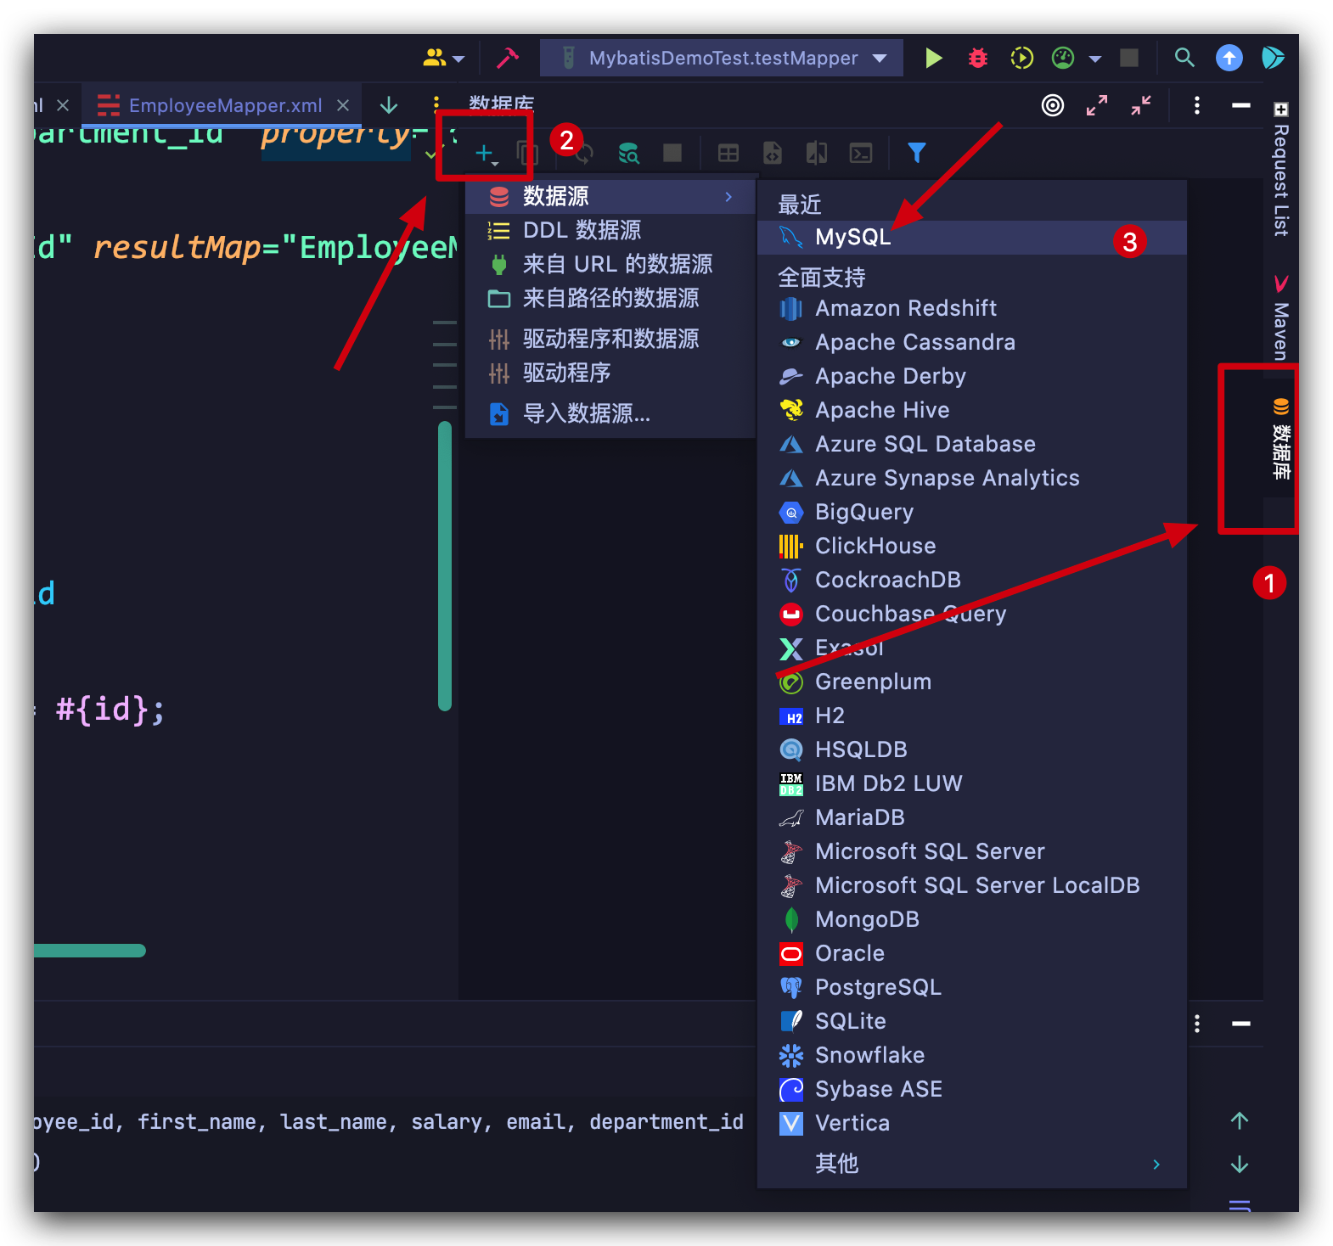1333x1246 pixels.
Task: Toggle the Request List side panel
Action: click(1280, 170)
